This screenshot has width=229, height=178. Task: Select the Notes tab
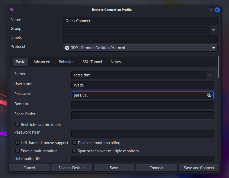[116, 62]
